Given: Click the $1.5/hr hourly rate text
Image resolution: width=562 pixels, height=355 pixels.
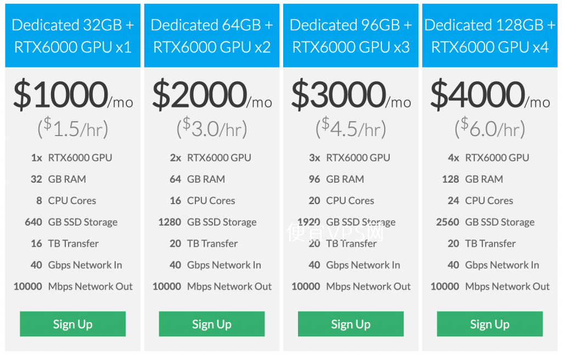Looking at the screenshot, I should tap(72, 127).
